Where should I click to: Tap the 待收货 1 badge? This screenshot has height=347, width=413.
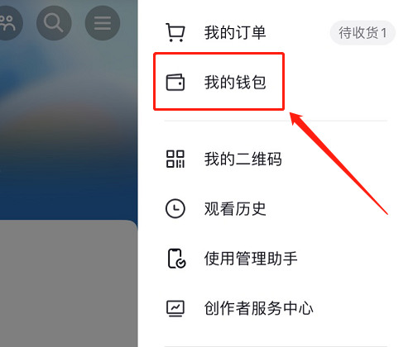click(363, 33)
